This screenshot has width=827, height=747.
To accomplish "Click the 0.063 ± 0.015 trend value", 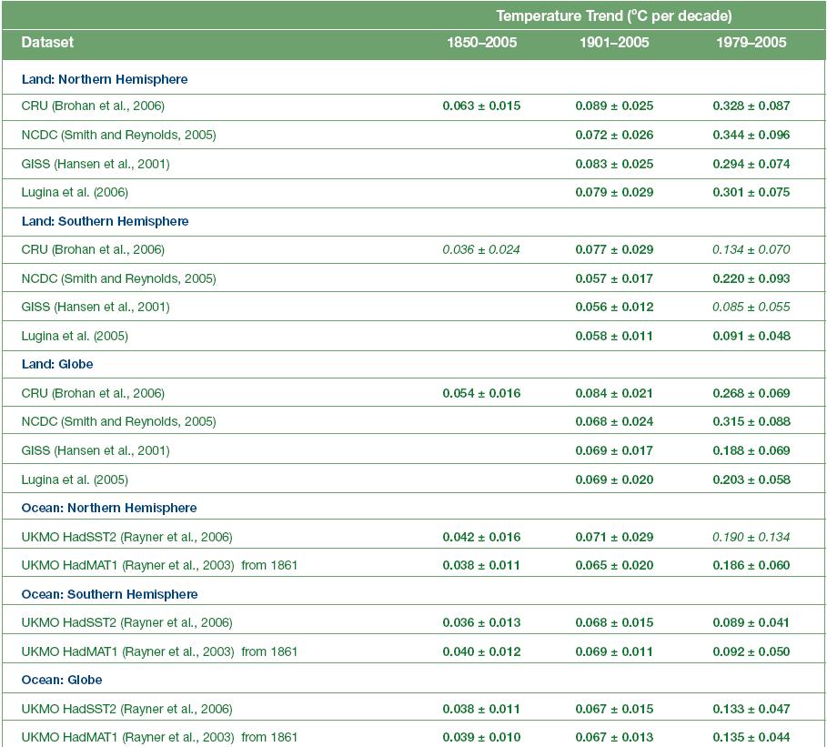I will click(x=481, y=106).
